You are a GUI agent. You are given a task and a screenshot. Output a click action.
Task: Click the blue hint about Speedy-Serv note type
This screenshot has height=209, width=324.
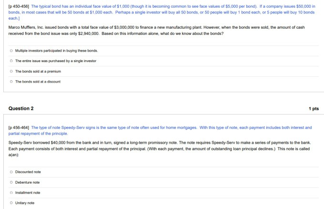(x=160, y=130)
